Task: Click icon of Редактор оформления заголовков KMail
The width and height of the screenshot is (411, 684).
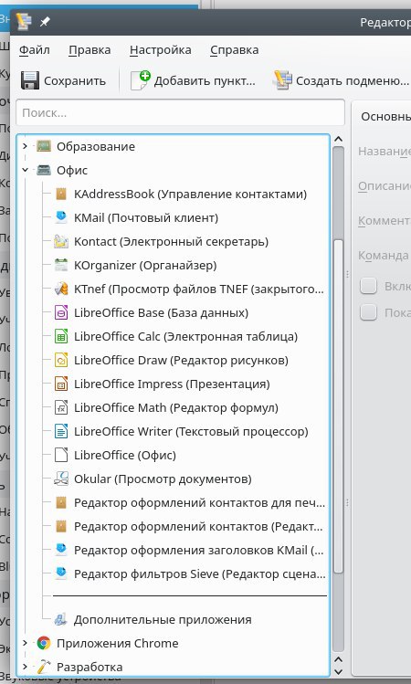Action: tap(61, 550)
